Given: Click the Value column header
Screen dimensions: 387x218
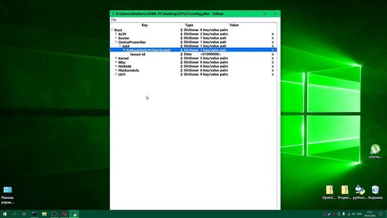Looking at the screenshot, I should (234, 25).
